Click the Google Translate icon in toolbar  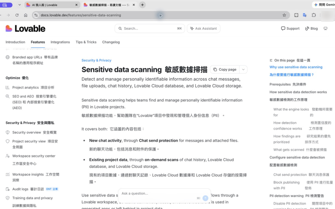click(305, 15)
